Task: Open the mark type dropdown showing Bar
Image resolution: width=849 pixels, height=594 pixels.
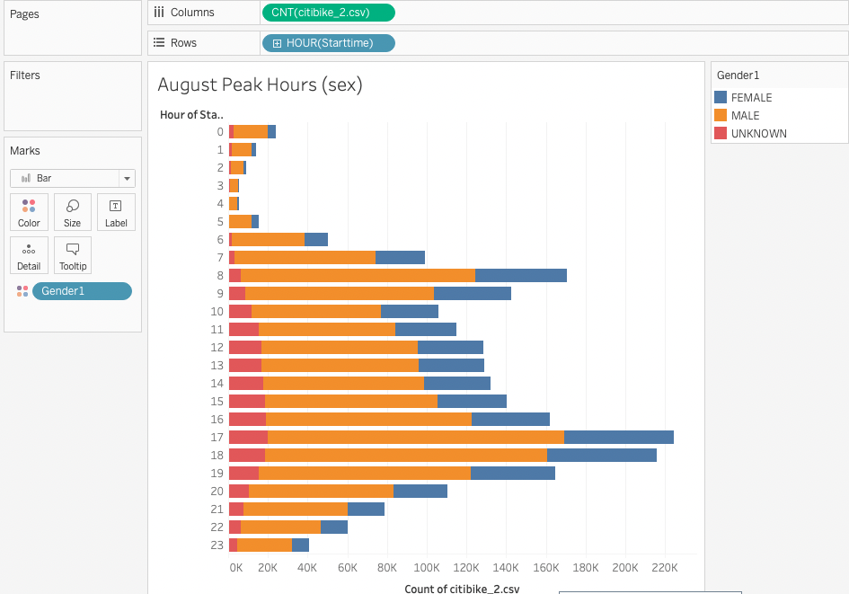Action: pos(126,178)
